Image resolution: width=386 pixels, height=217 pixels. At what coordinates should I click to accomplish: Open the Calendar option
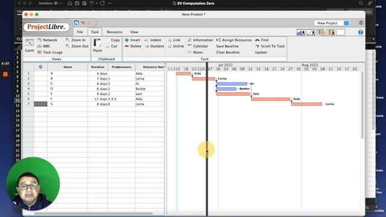198,46
